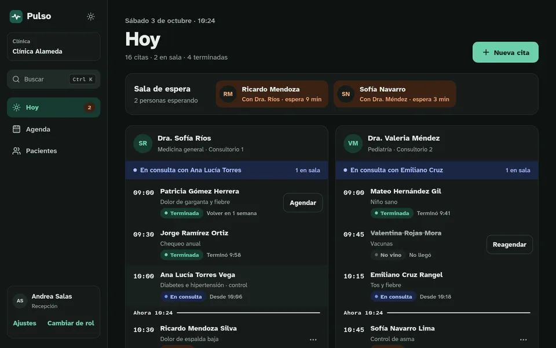Click the plus icon in Nueva cita
Screen dimensions: 556x348
pyautogui.click(x=486, y=52)
